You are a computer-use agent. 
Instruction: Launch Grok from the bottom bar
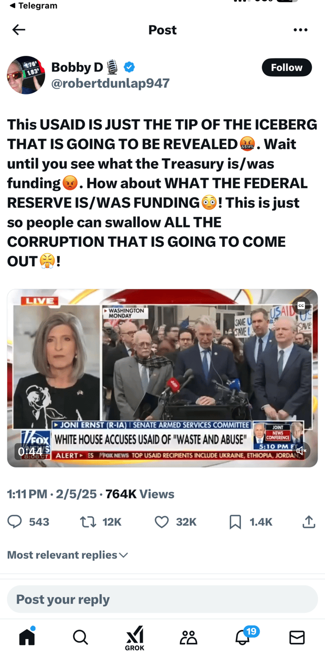pyautogui.click(x=135, y=638)
